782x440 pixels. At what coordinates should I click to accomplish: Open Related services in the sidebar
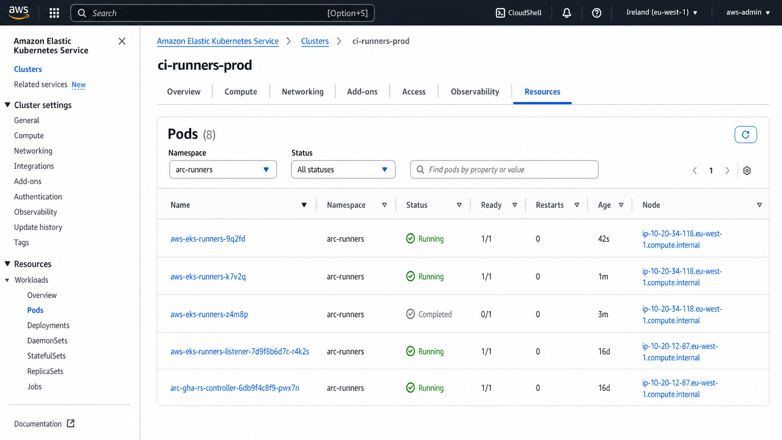pyautogui.click(x=41, y=85)
